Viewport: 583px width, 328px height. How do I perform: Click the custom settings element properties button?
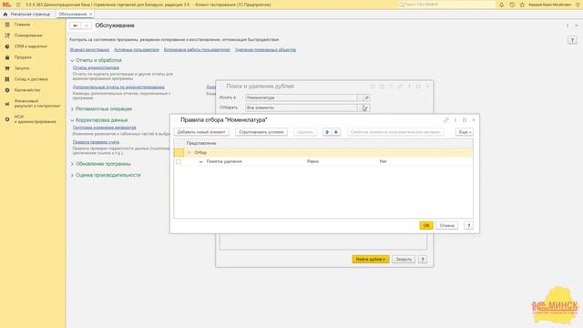click(394, 132)
